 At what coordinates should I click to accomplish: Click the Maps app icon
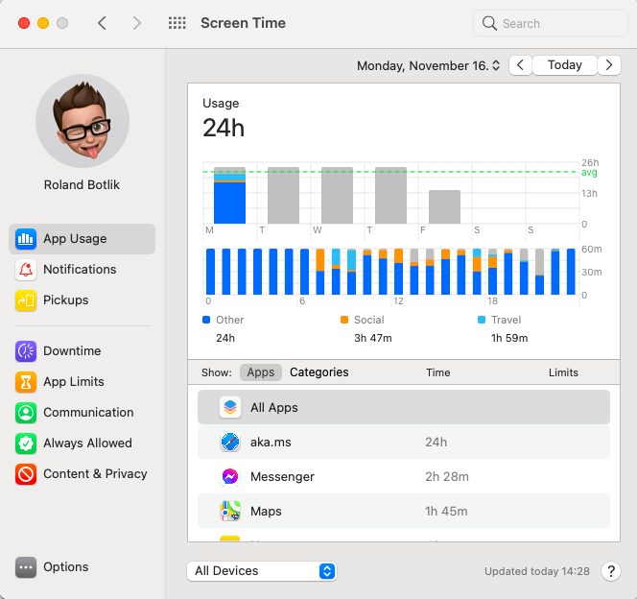click(x=230, y=511)
